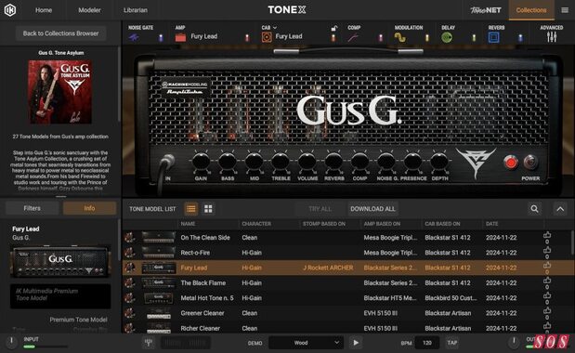
Task: Switch to list view icon
Action: (x=191, y=209)
